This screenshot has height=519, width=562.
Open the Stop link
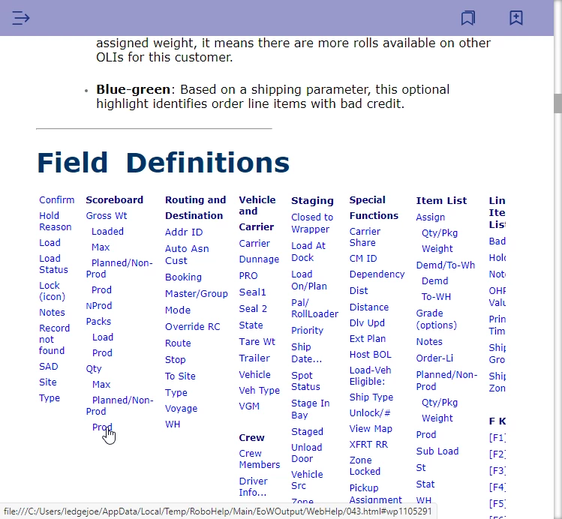(x=176, y=359)
